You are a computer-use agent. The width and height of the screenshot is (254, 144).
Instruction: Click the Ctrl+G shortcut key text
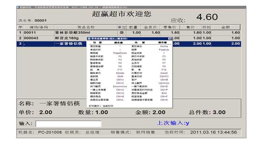tap(120, 93)
